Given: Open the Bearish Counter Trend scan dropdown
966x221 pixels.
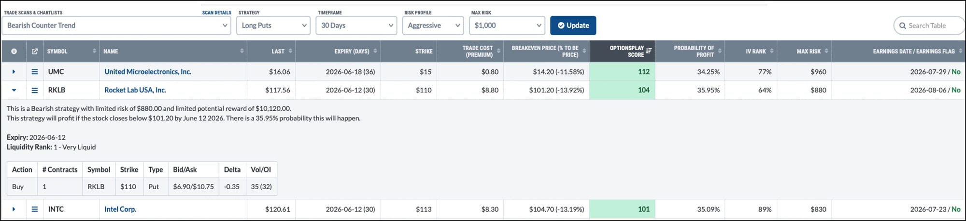Looking at the screenshot, I should [x=116, y=26].
